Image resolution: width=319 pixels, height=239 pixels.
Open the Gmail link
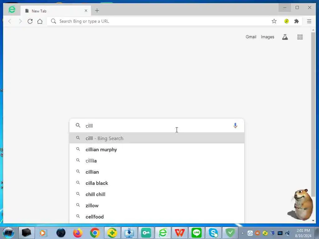251,37
